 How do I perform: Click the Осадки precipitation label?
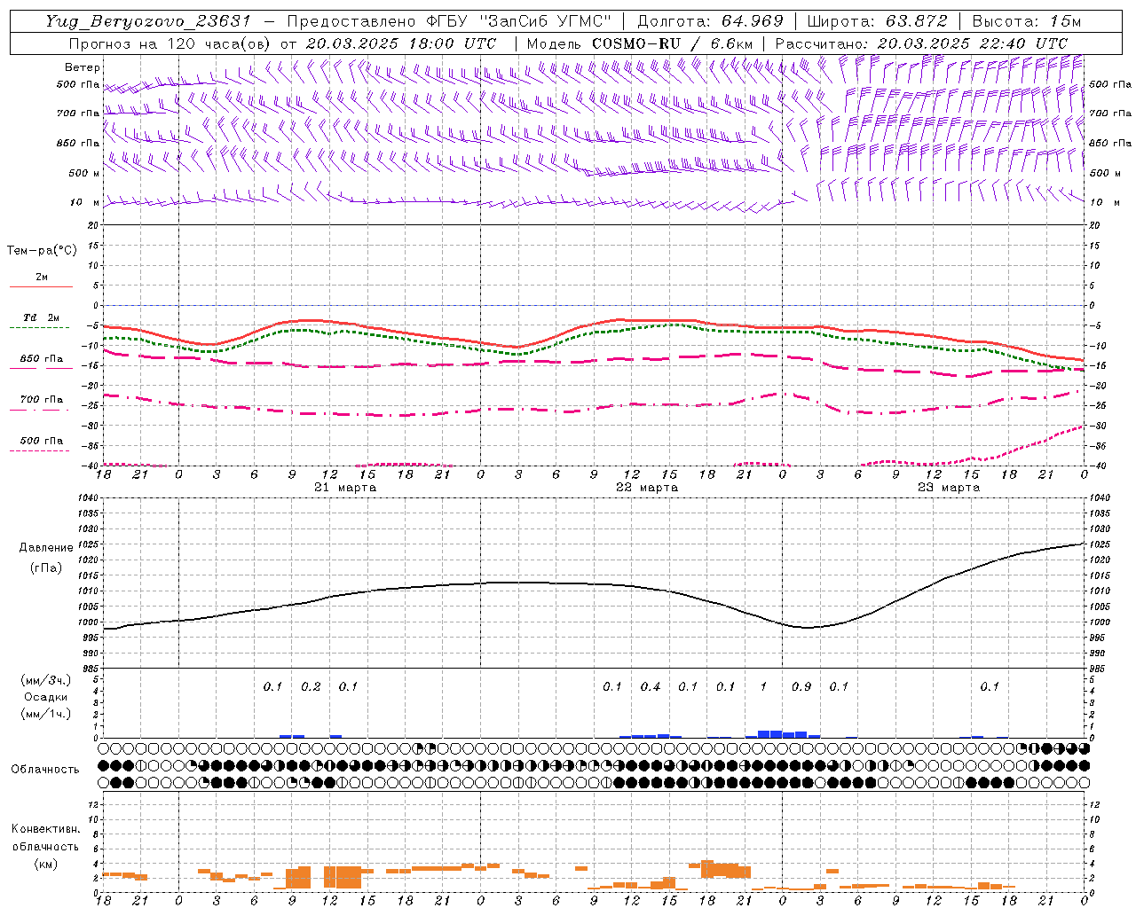[44, 697]
